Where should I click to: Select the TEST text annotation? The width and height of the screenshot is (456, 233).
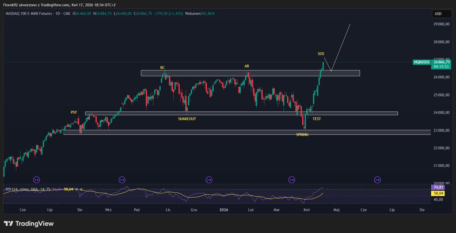coord(317,119)
